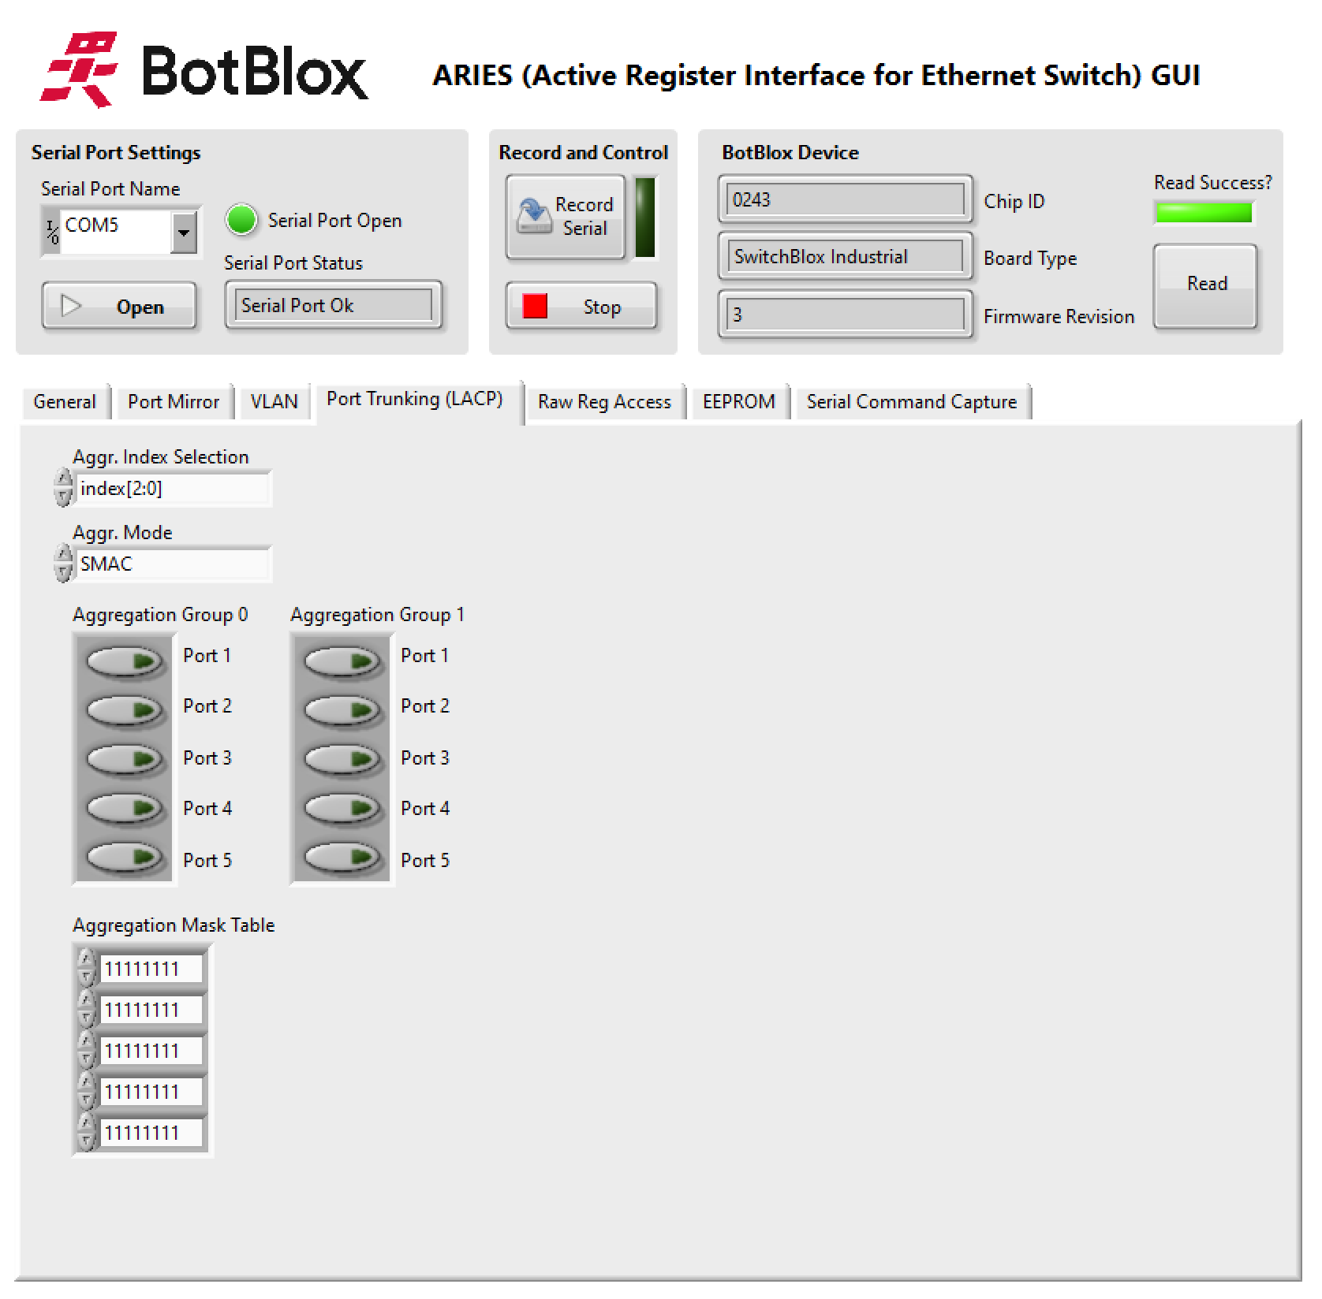The image size is (1322, 1299).
Task: Click the Serial Command Capture tab
Action: 911,402
